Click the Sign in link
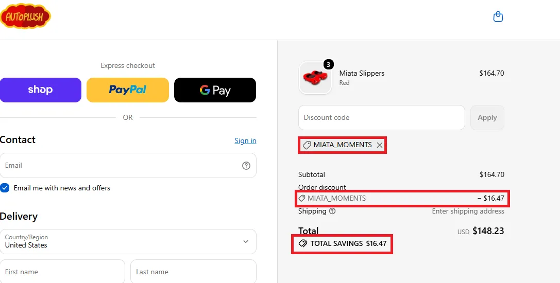The image size is (560, 283). point(245,140)
